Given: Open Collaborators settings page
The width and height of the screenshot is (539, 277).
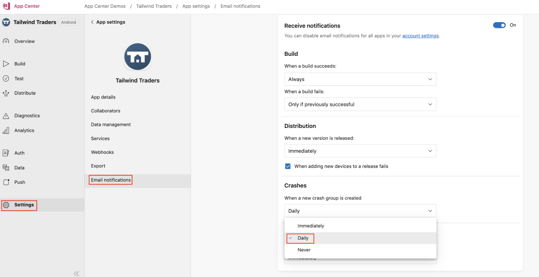Looking at the screenshot, I should click(x=105, y=111).
